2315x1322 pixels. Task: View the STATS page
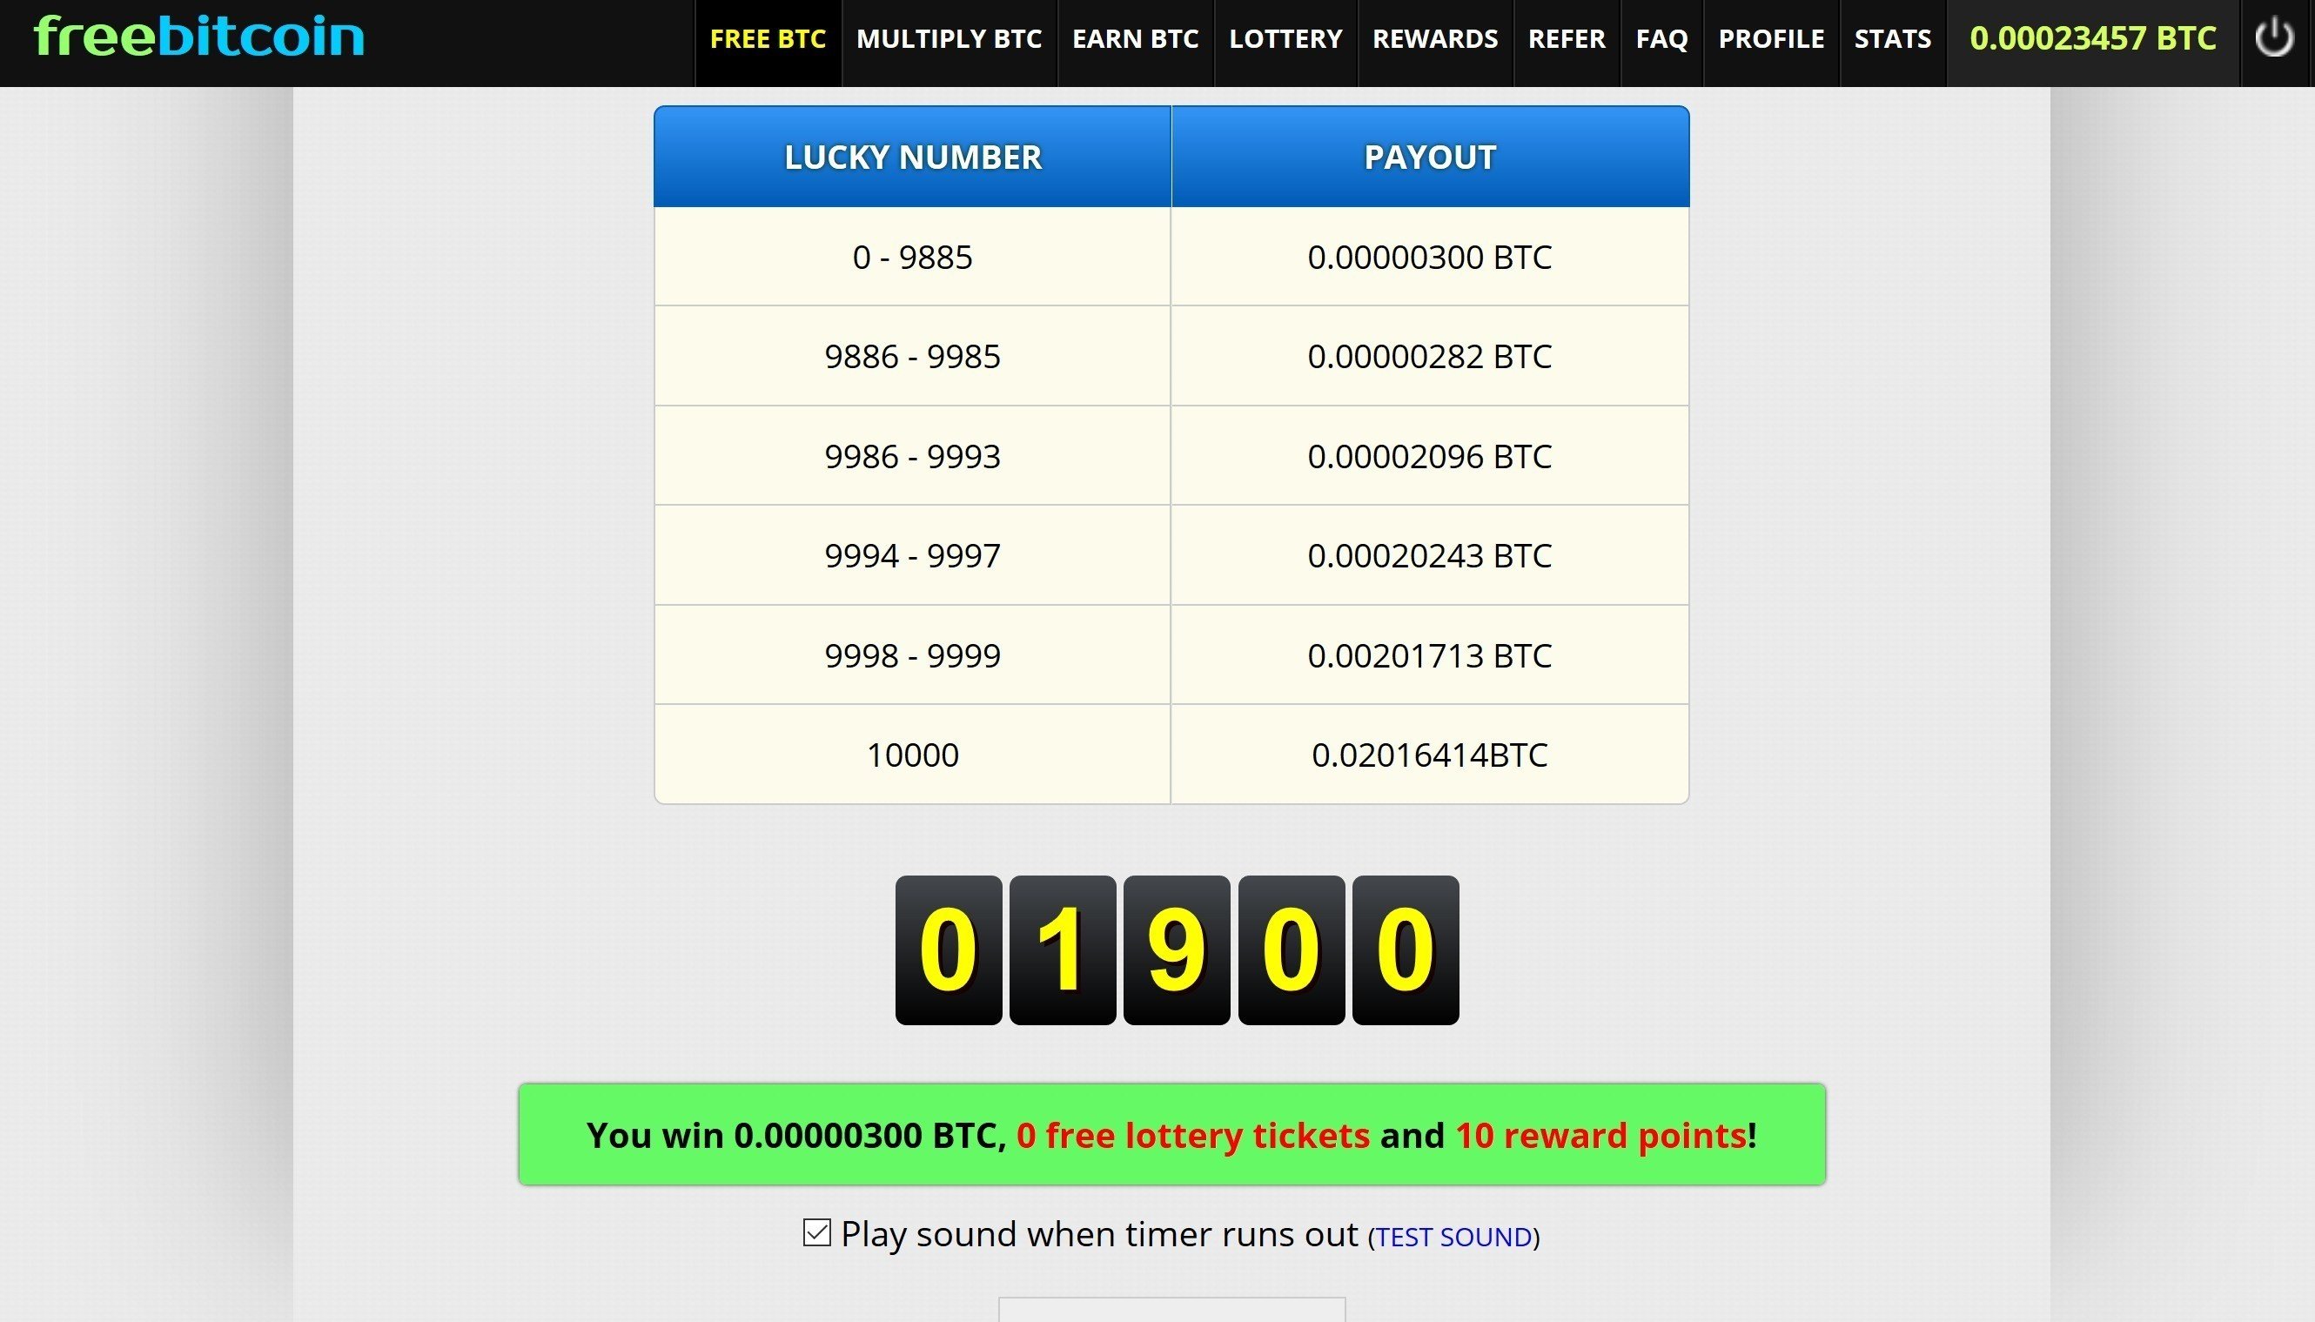[1892, 38]
